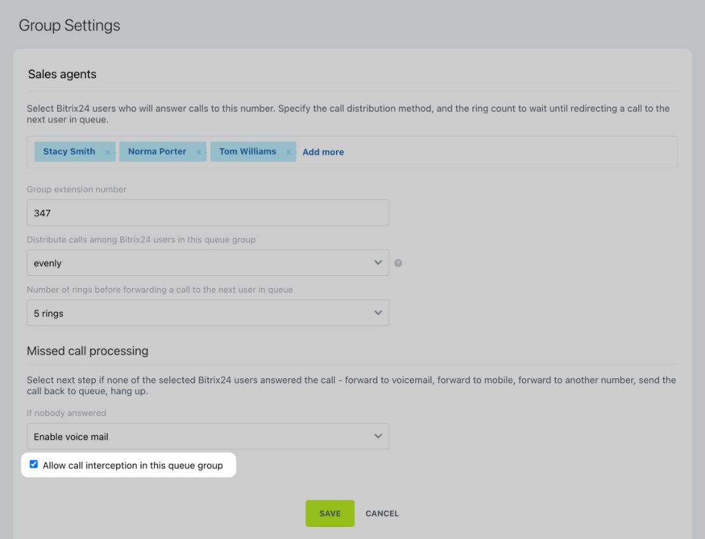705x539 pixels.
Task: Cancel the group settings changes
Action: (x=382, y=514)
